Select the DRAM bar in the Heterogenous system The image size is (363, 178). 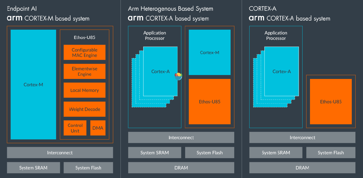pos(181,168)
